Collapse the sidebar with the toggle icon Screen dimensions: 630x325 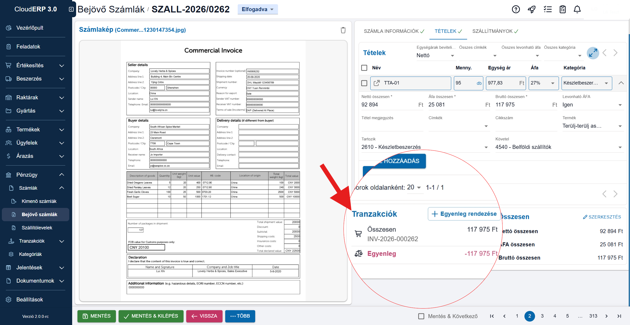[x=71, y=9]
